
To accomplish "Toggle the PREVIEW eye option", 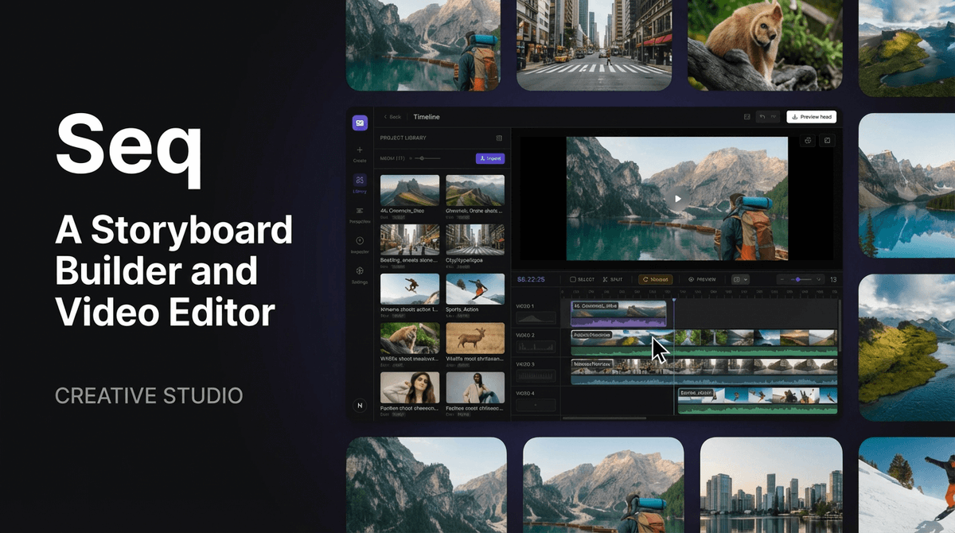I will 703,279.
